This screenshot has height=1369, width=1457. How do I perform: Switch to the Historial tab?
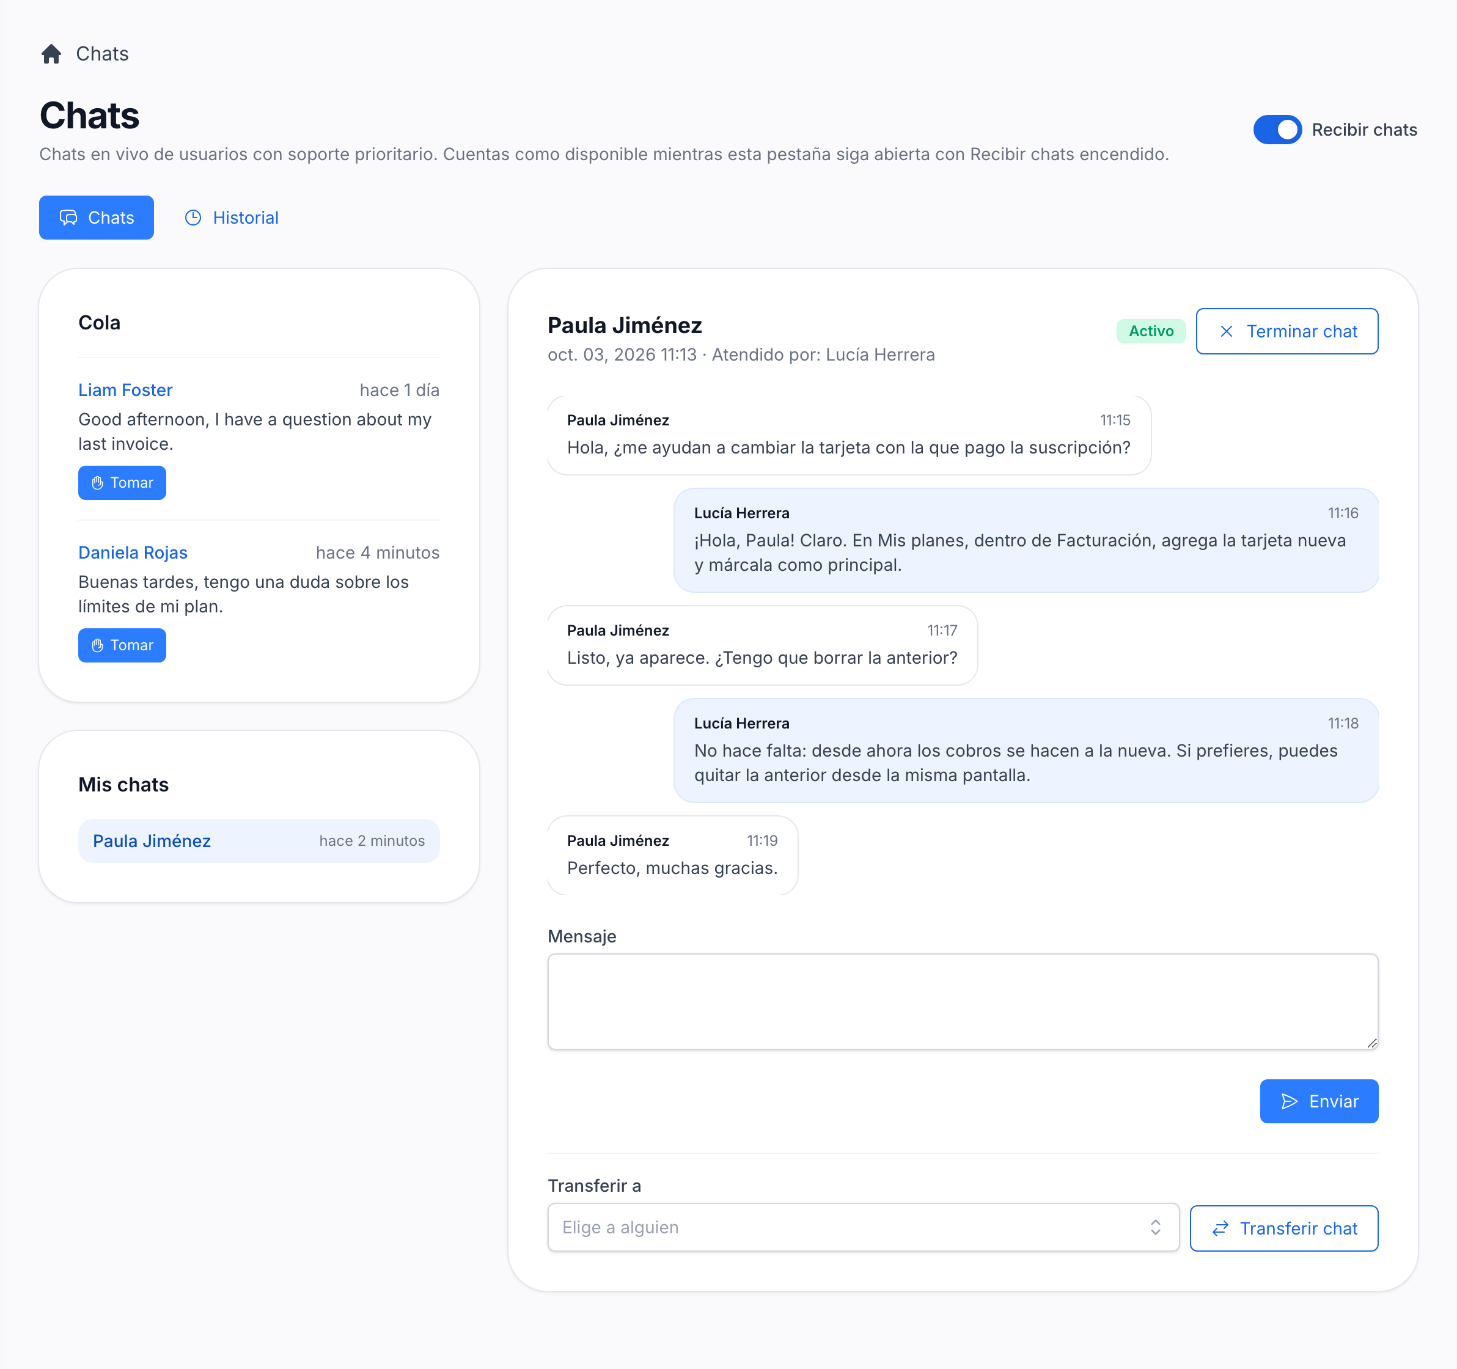[x=231, y=218]
